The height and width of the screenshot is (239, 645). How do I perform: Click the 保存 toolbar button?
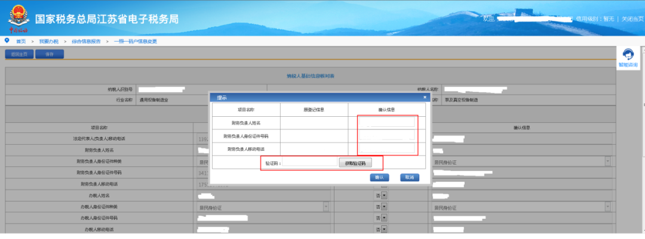click(x=50, y=54)
